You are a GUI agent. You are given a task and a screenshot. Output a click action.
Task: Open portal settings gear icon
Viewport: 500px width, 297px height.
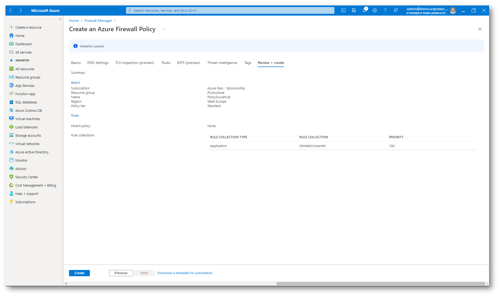point(375,10)
